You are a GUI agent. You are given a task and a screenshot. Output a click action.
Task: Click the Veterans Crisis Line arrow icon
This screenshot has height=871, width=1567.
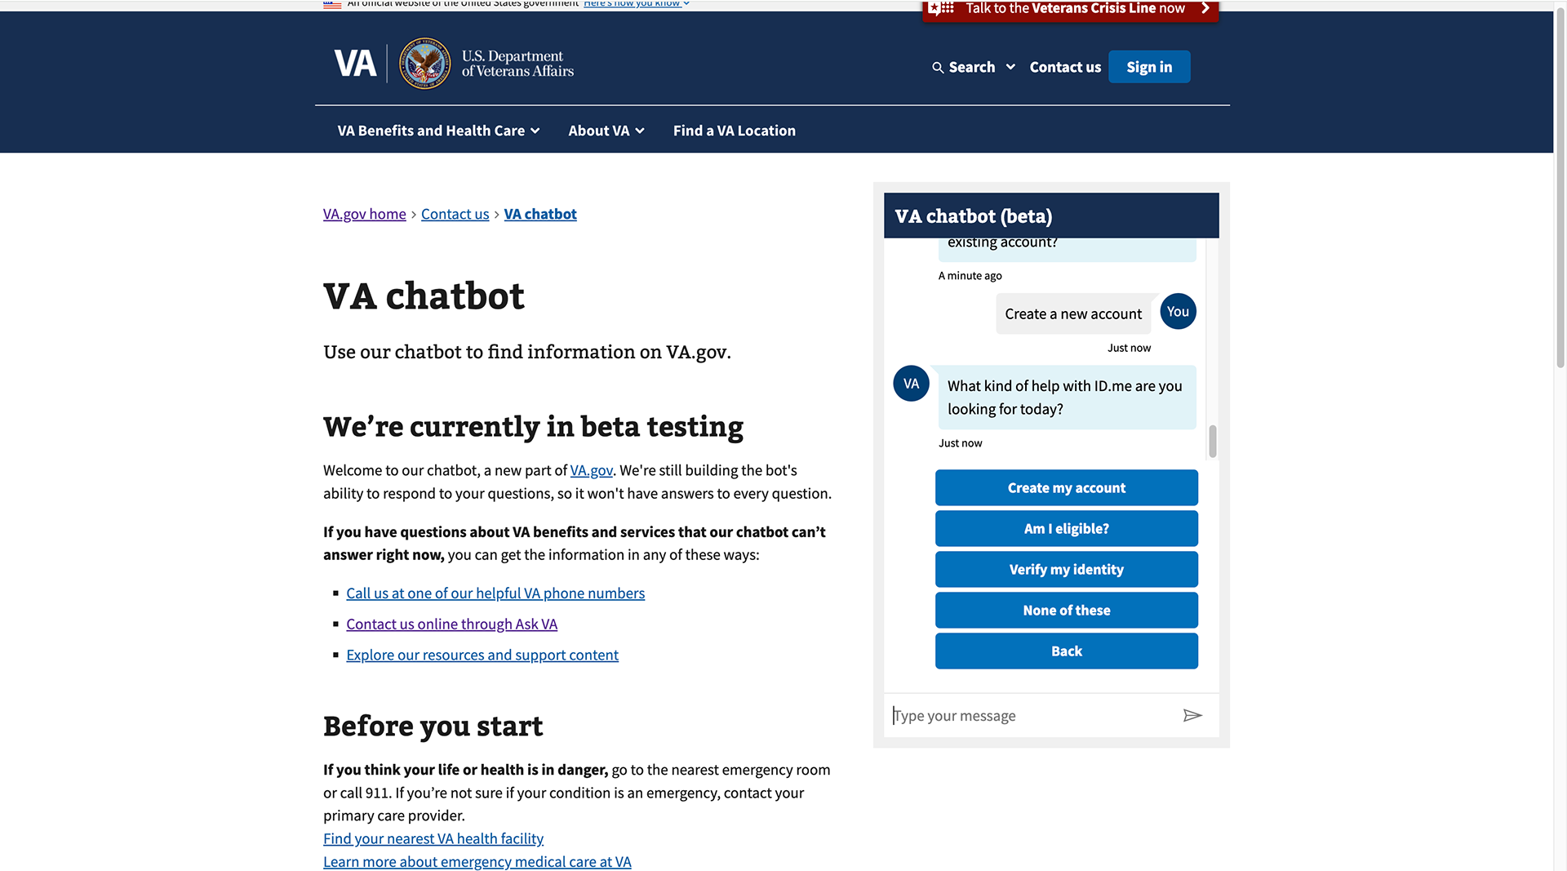[1205, 8]
